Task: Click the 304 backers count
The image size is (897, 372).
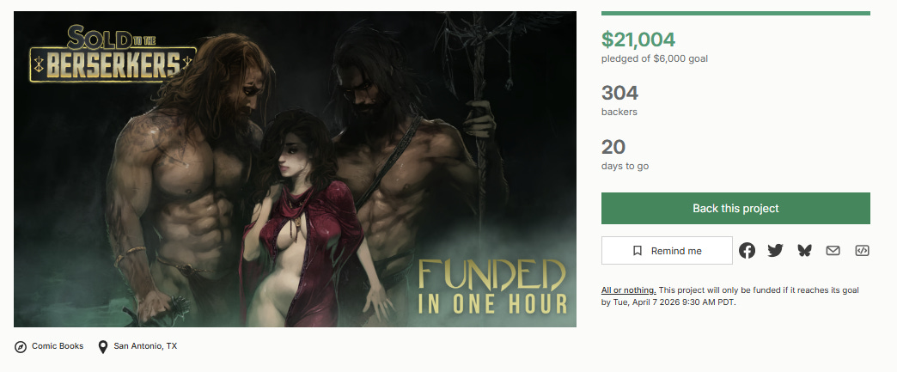Action: [x=619, y=93]
